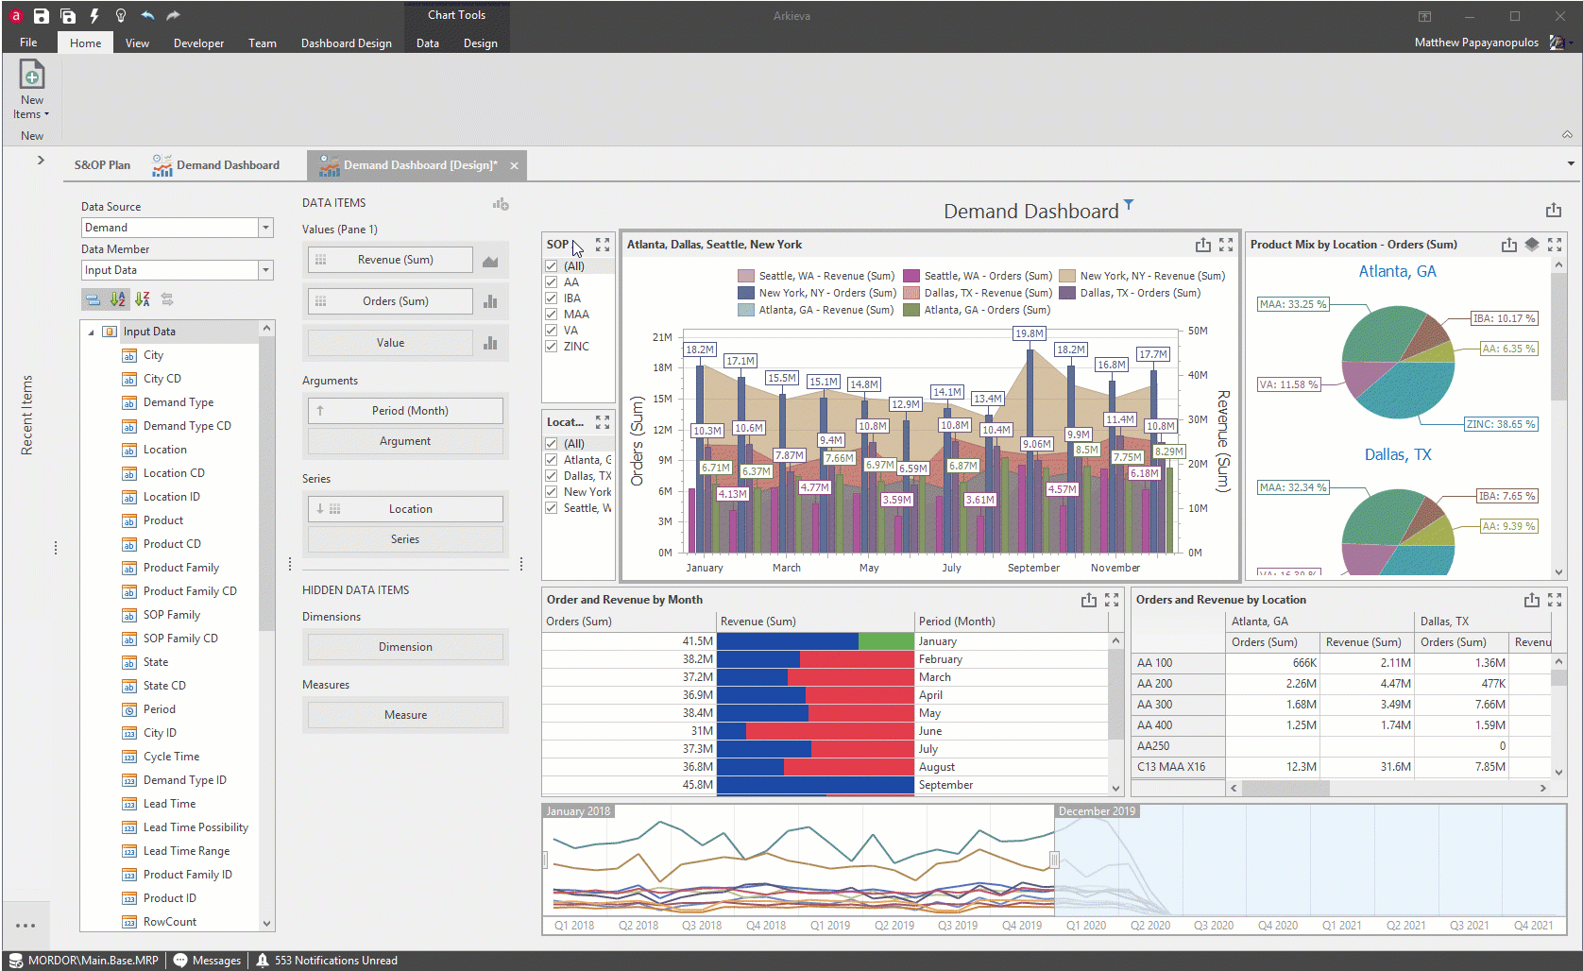Uncheck the MAA checkbox in SOP filter
The image size is (1583, 971).
coord(551,315)
